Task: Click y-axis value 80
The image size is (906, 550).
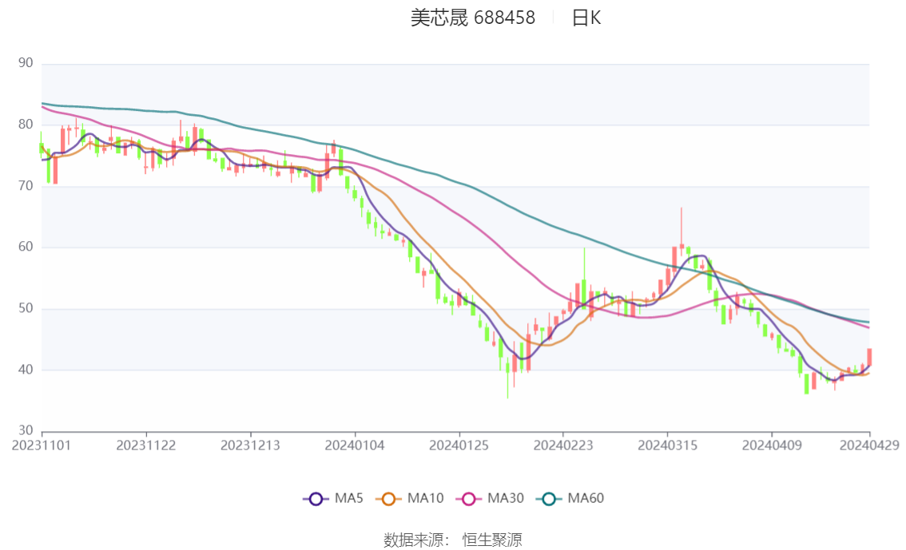Action: coord(26,125)
